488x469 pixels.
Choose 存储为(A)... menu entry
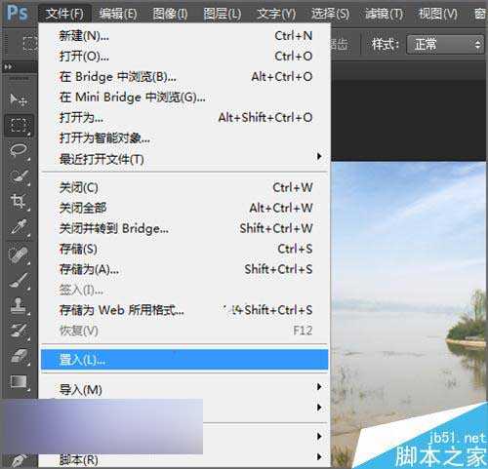click(x=185, y=269)
